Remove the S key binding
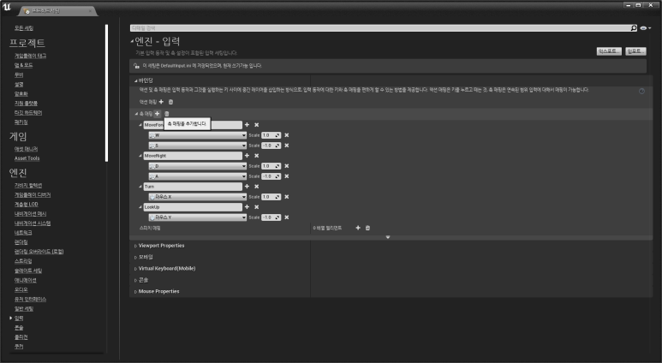This screenshot has width=662, height=363. pyautogui.click(x=287, y=146)
